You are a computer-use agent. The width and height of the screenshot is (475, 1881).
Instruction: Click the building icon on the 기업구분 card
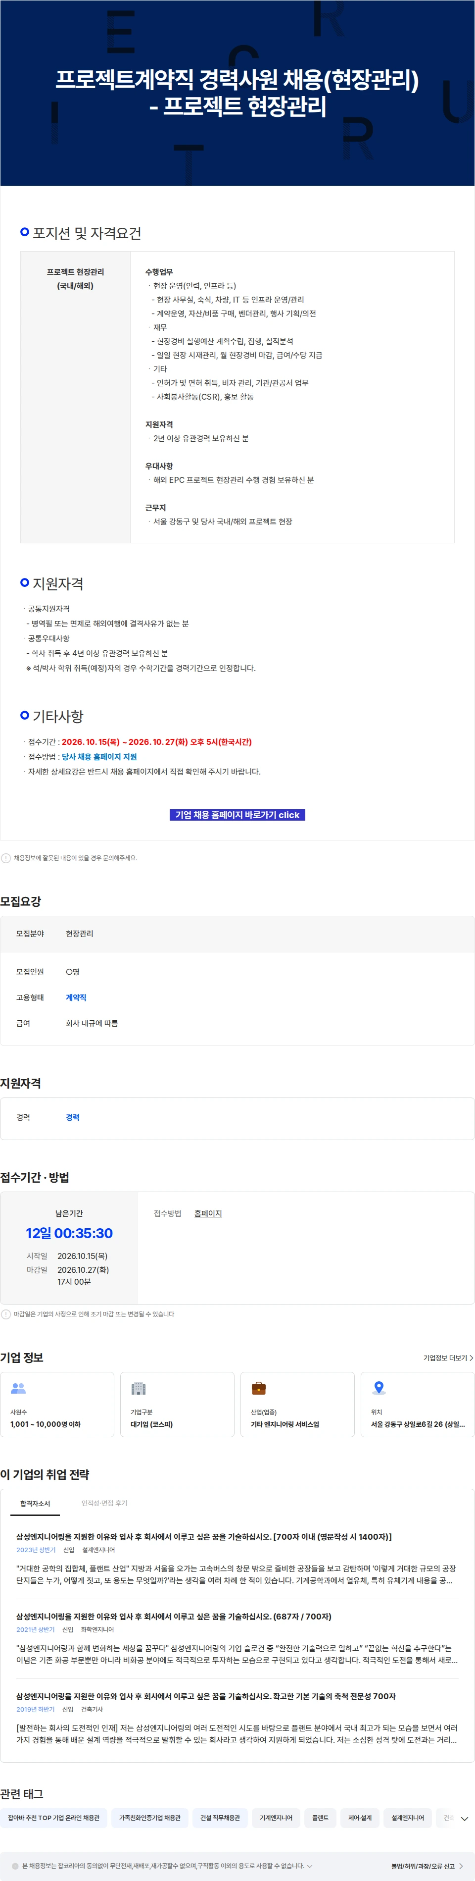pos(139,1388)
